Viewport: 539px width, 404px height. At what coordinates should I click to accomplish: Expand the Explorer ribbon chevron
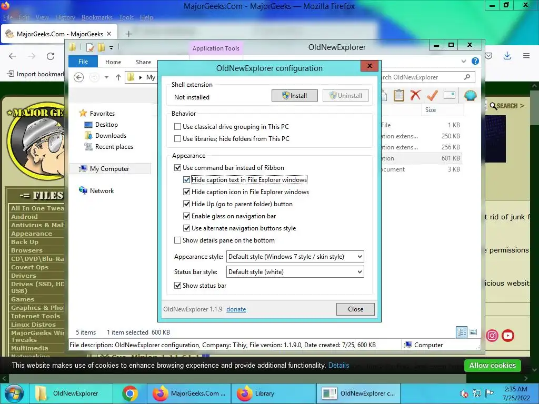click(463, 61)
